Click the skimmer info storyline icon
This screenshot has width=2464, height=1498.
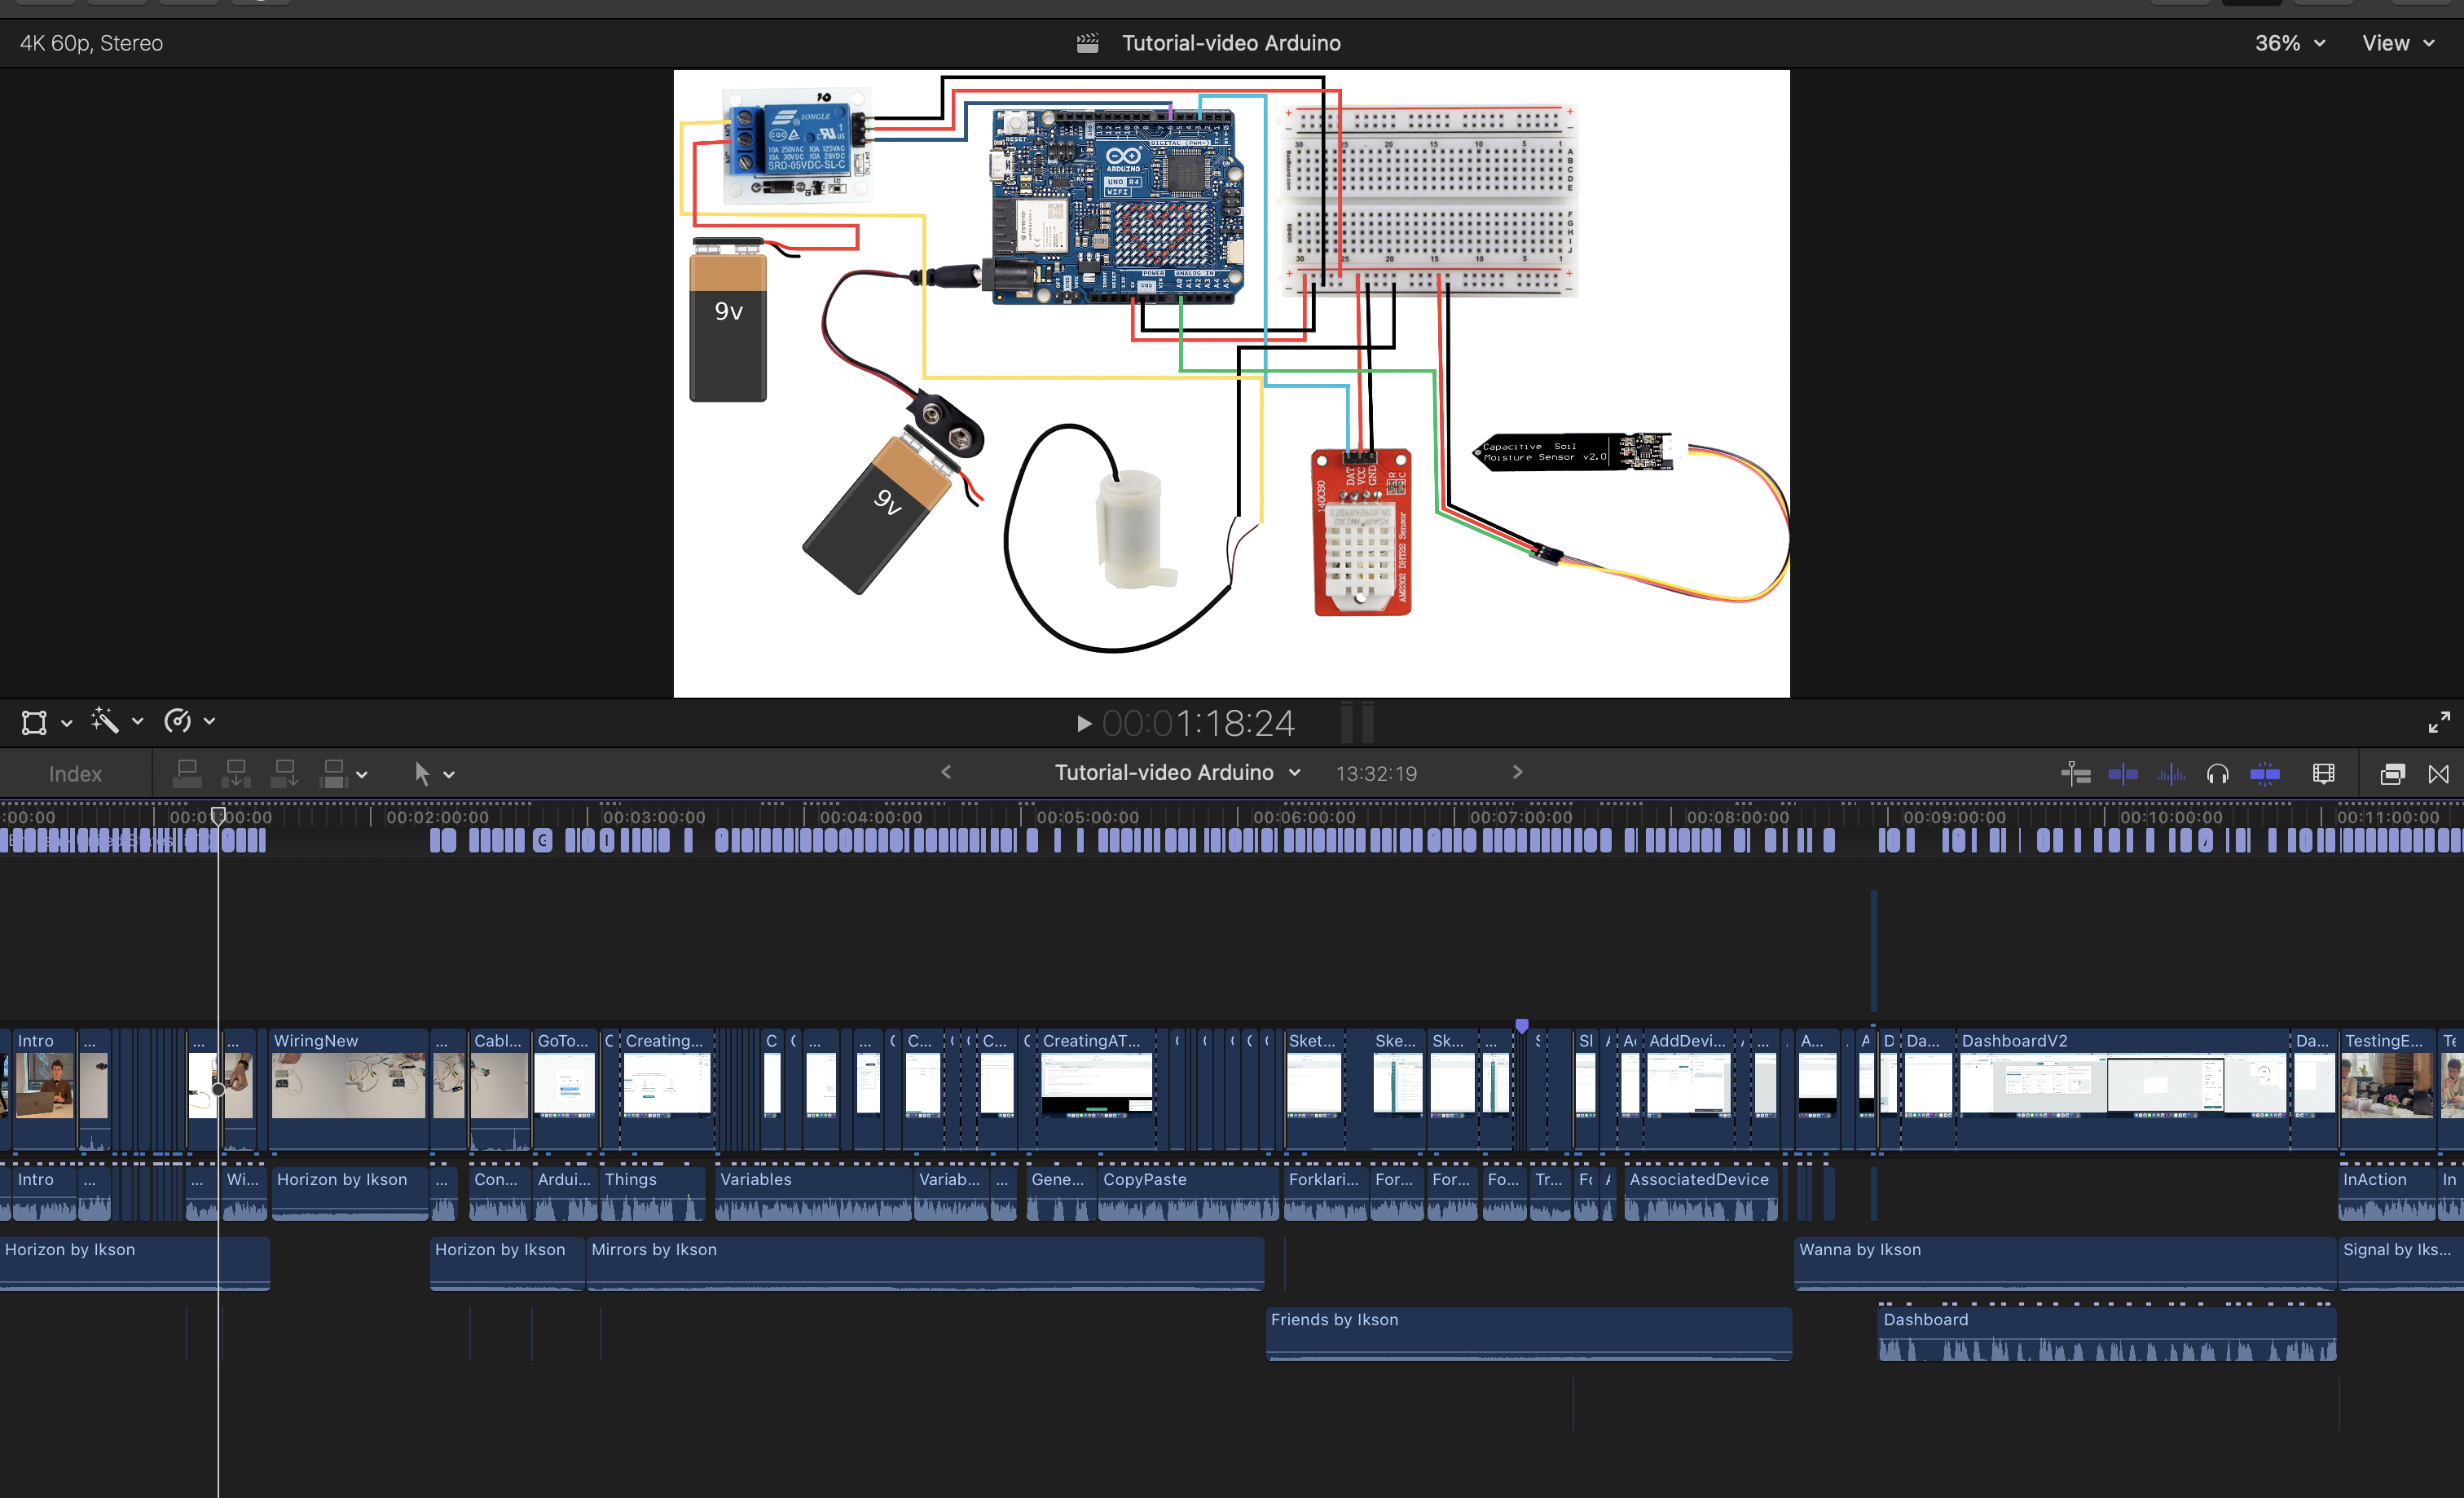tap(2076, 774)
